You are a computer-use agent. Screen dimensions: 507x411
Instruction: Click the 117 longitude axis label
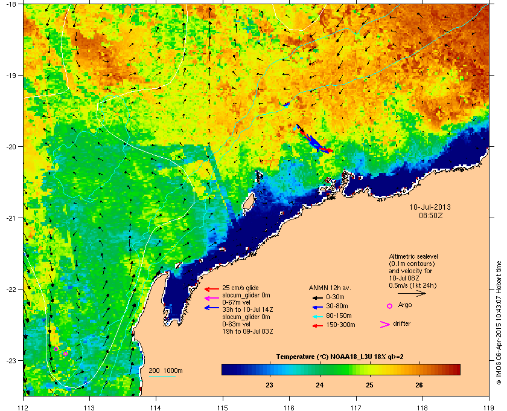point(356,407)
